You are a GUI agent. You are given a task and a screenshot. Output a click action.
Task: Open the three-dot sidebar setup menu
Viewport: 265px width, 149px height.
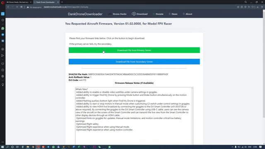point(3,142)
